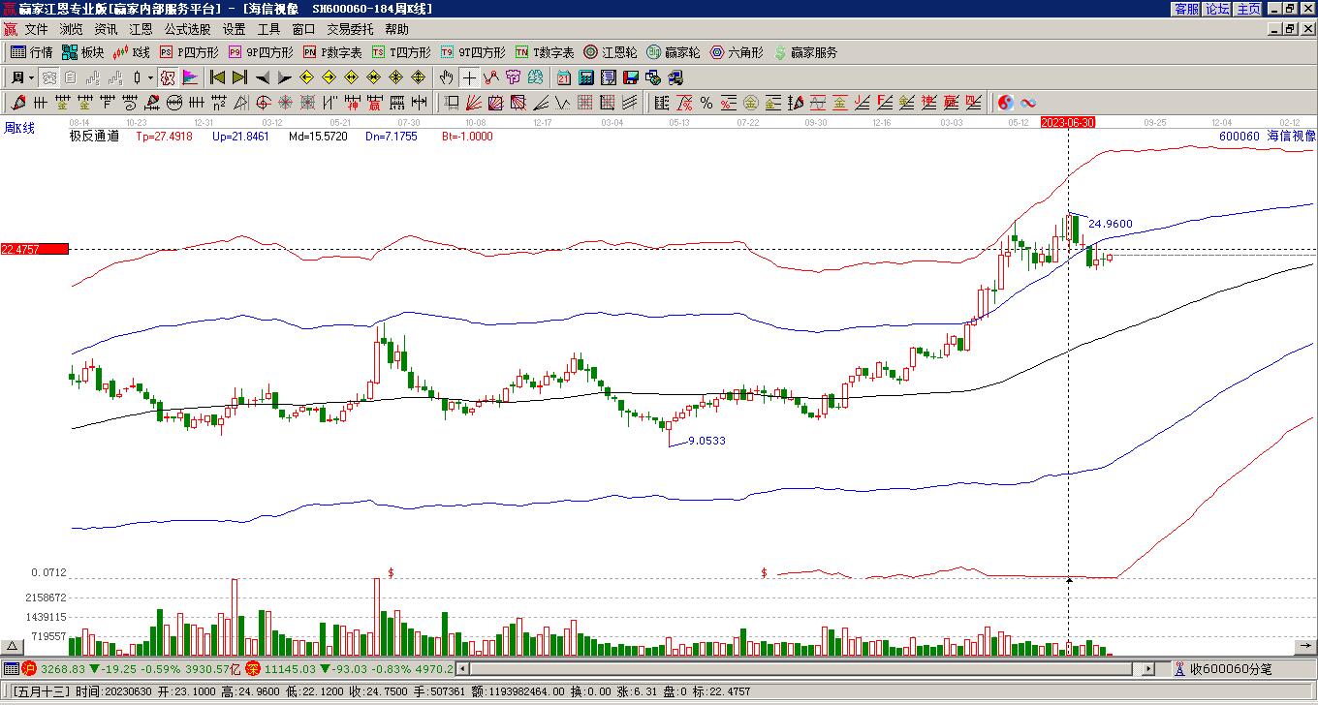Open the 9P四方形 tool
The width and height of the screenshot is (1318, 705).
tap(261, 52)
